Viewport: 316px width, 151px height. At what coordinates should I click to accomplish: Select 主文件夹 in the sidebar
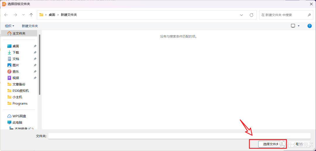[x=19, y=33]
